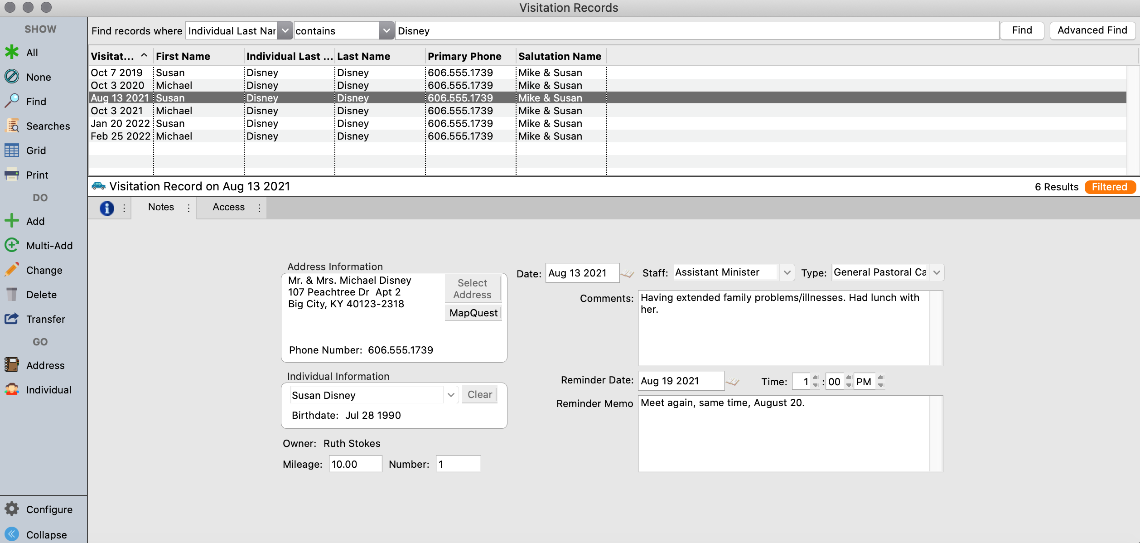Image resolution: width=1140 pixels, height=543 pixels.
Task: Click the Multi-Add icon
Action: [x=12, y=245]
